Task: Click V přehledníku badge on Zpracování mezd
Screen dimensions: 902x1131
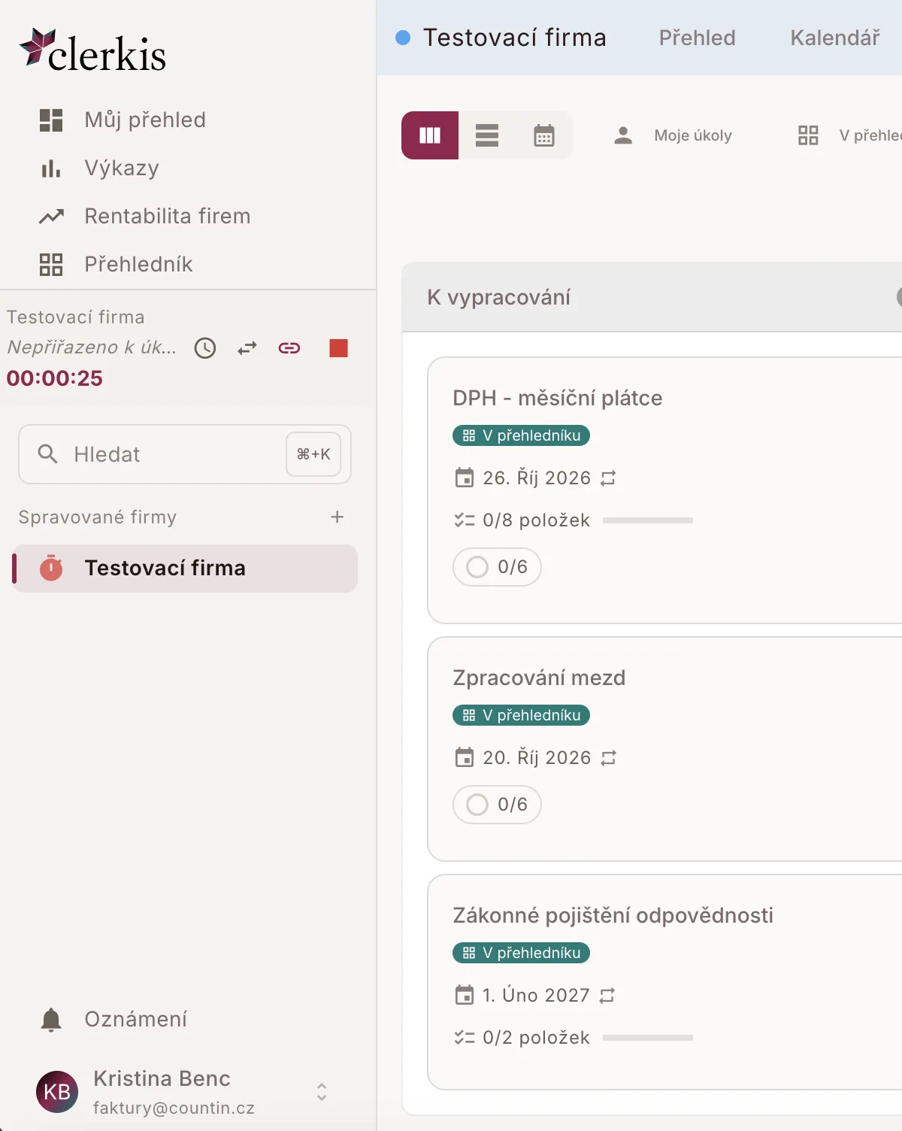Action: point(521,715)
